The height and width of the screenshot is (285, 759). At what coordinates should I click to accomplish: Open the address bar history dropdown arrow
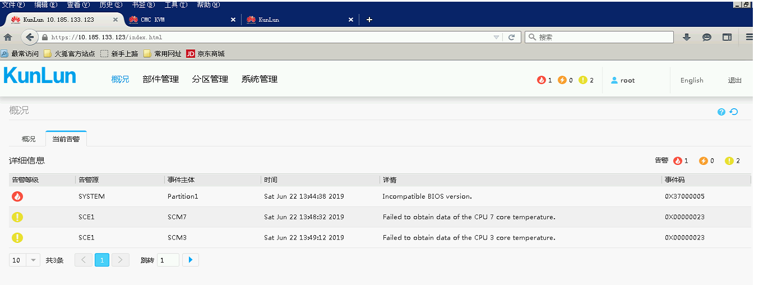coord(497,38)
